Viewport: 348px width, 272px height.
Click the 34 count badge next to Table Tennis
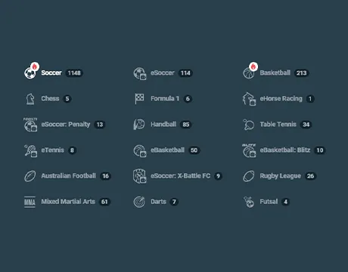pyautogui.click(x=306, y=125)
